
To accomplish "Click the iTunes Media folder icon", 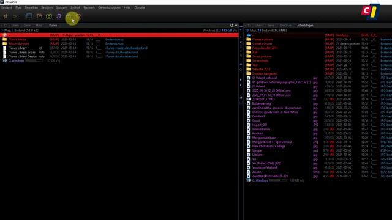I will point(4,39).
